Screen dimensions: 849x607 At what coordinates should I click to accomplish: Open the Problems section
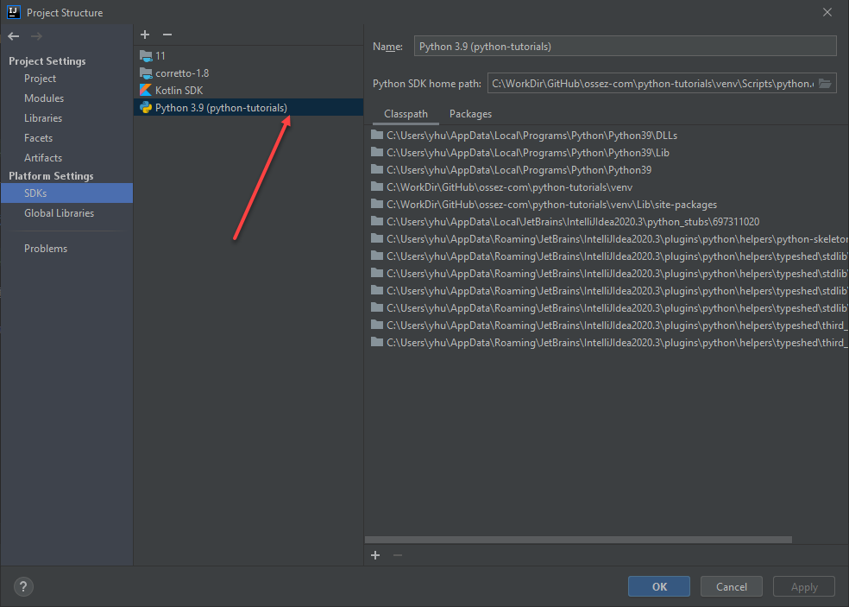point(44,248)
